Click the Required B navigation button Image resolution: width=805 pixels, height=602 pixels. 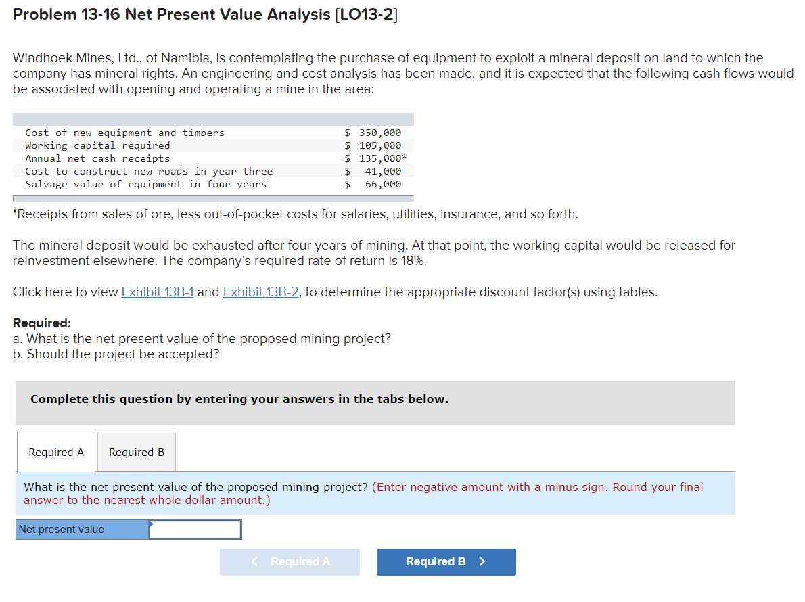click(x=446, y=562)
